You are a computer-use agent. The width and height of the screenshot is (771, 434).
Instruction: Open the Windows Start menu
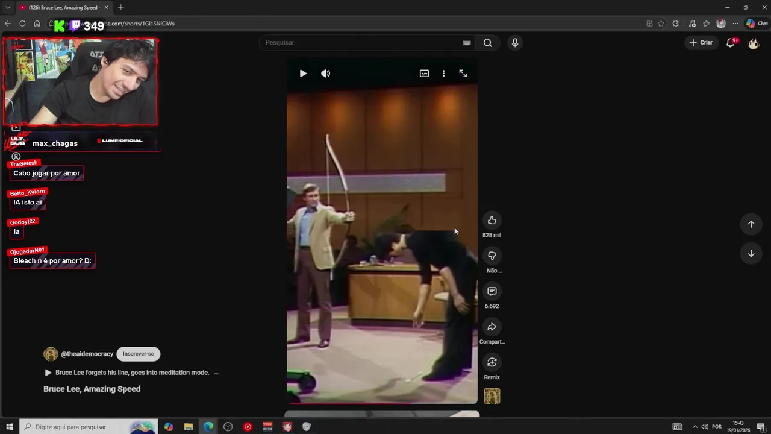click(10, 427)
